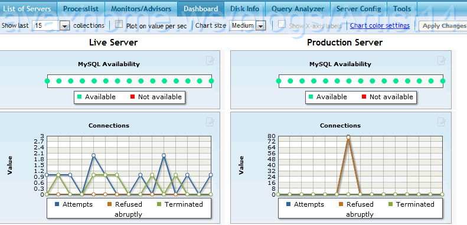Click MySQL Availability title under Live Server
This screenshot has height=225, width=467.
click(x=109, y=64)
